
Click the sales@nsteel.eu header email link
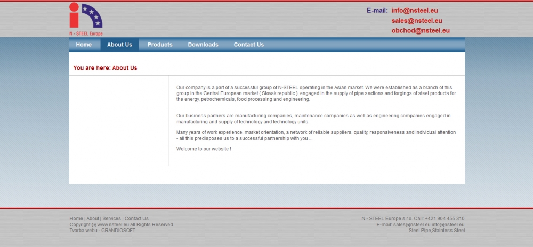417,21
